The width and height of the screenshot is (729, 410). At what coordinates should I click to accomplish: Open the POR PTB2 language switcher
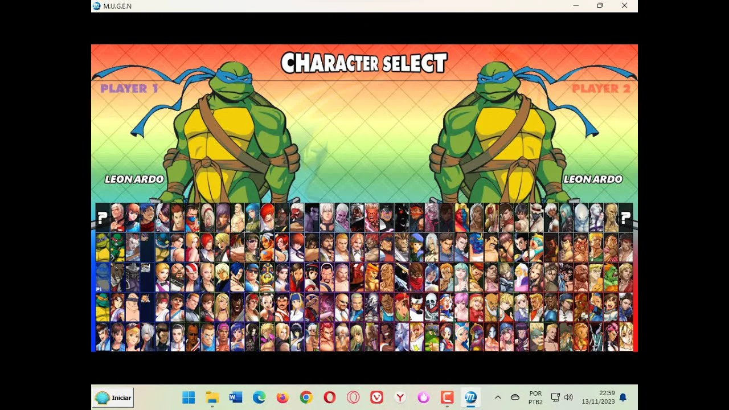(535, 397)
